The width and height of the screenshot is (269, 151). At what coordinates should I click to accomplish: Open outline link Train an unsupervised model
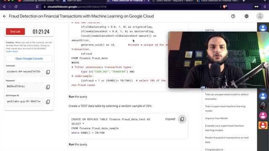pos(227,96)
